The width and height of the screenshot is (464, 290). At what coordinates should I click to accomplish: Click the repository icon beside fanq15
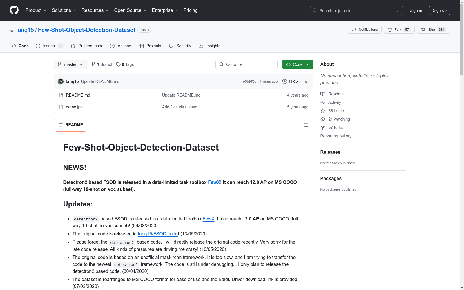tap(12, 30)
